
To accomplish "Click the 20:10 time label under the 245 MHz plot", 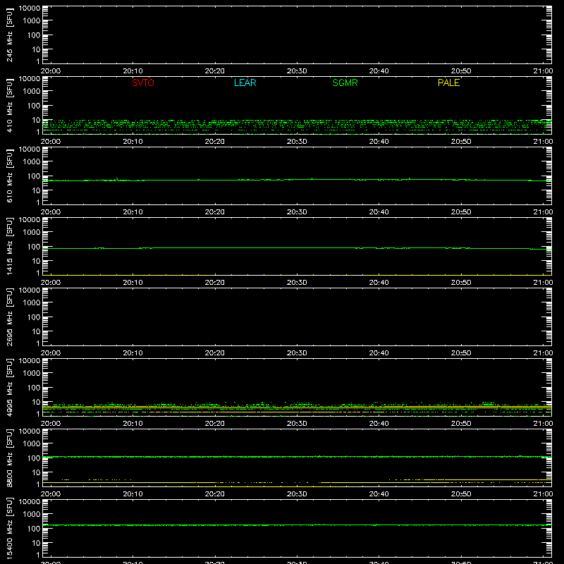I will [133, 71].
